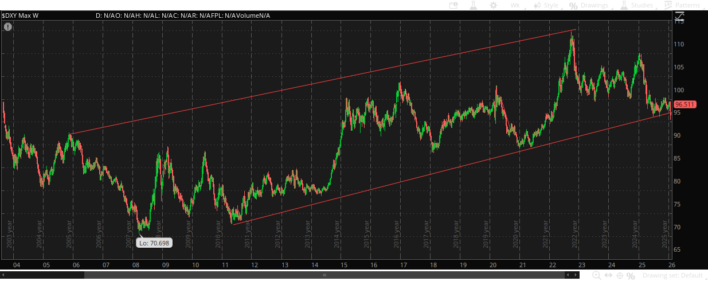Click the 96.511 current price label
The width and height of the screenshot is (708, 281).
pyautogui.click(x=684, y=105)
